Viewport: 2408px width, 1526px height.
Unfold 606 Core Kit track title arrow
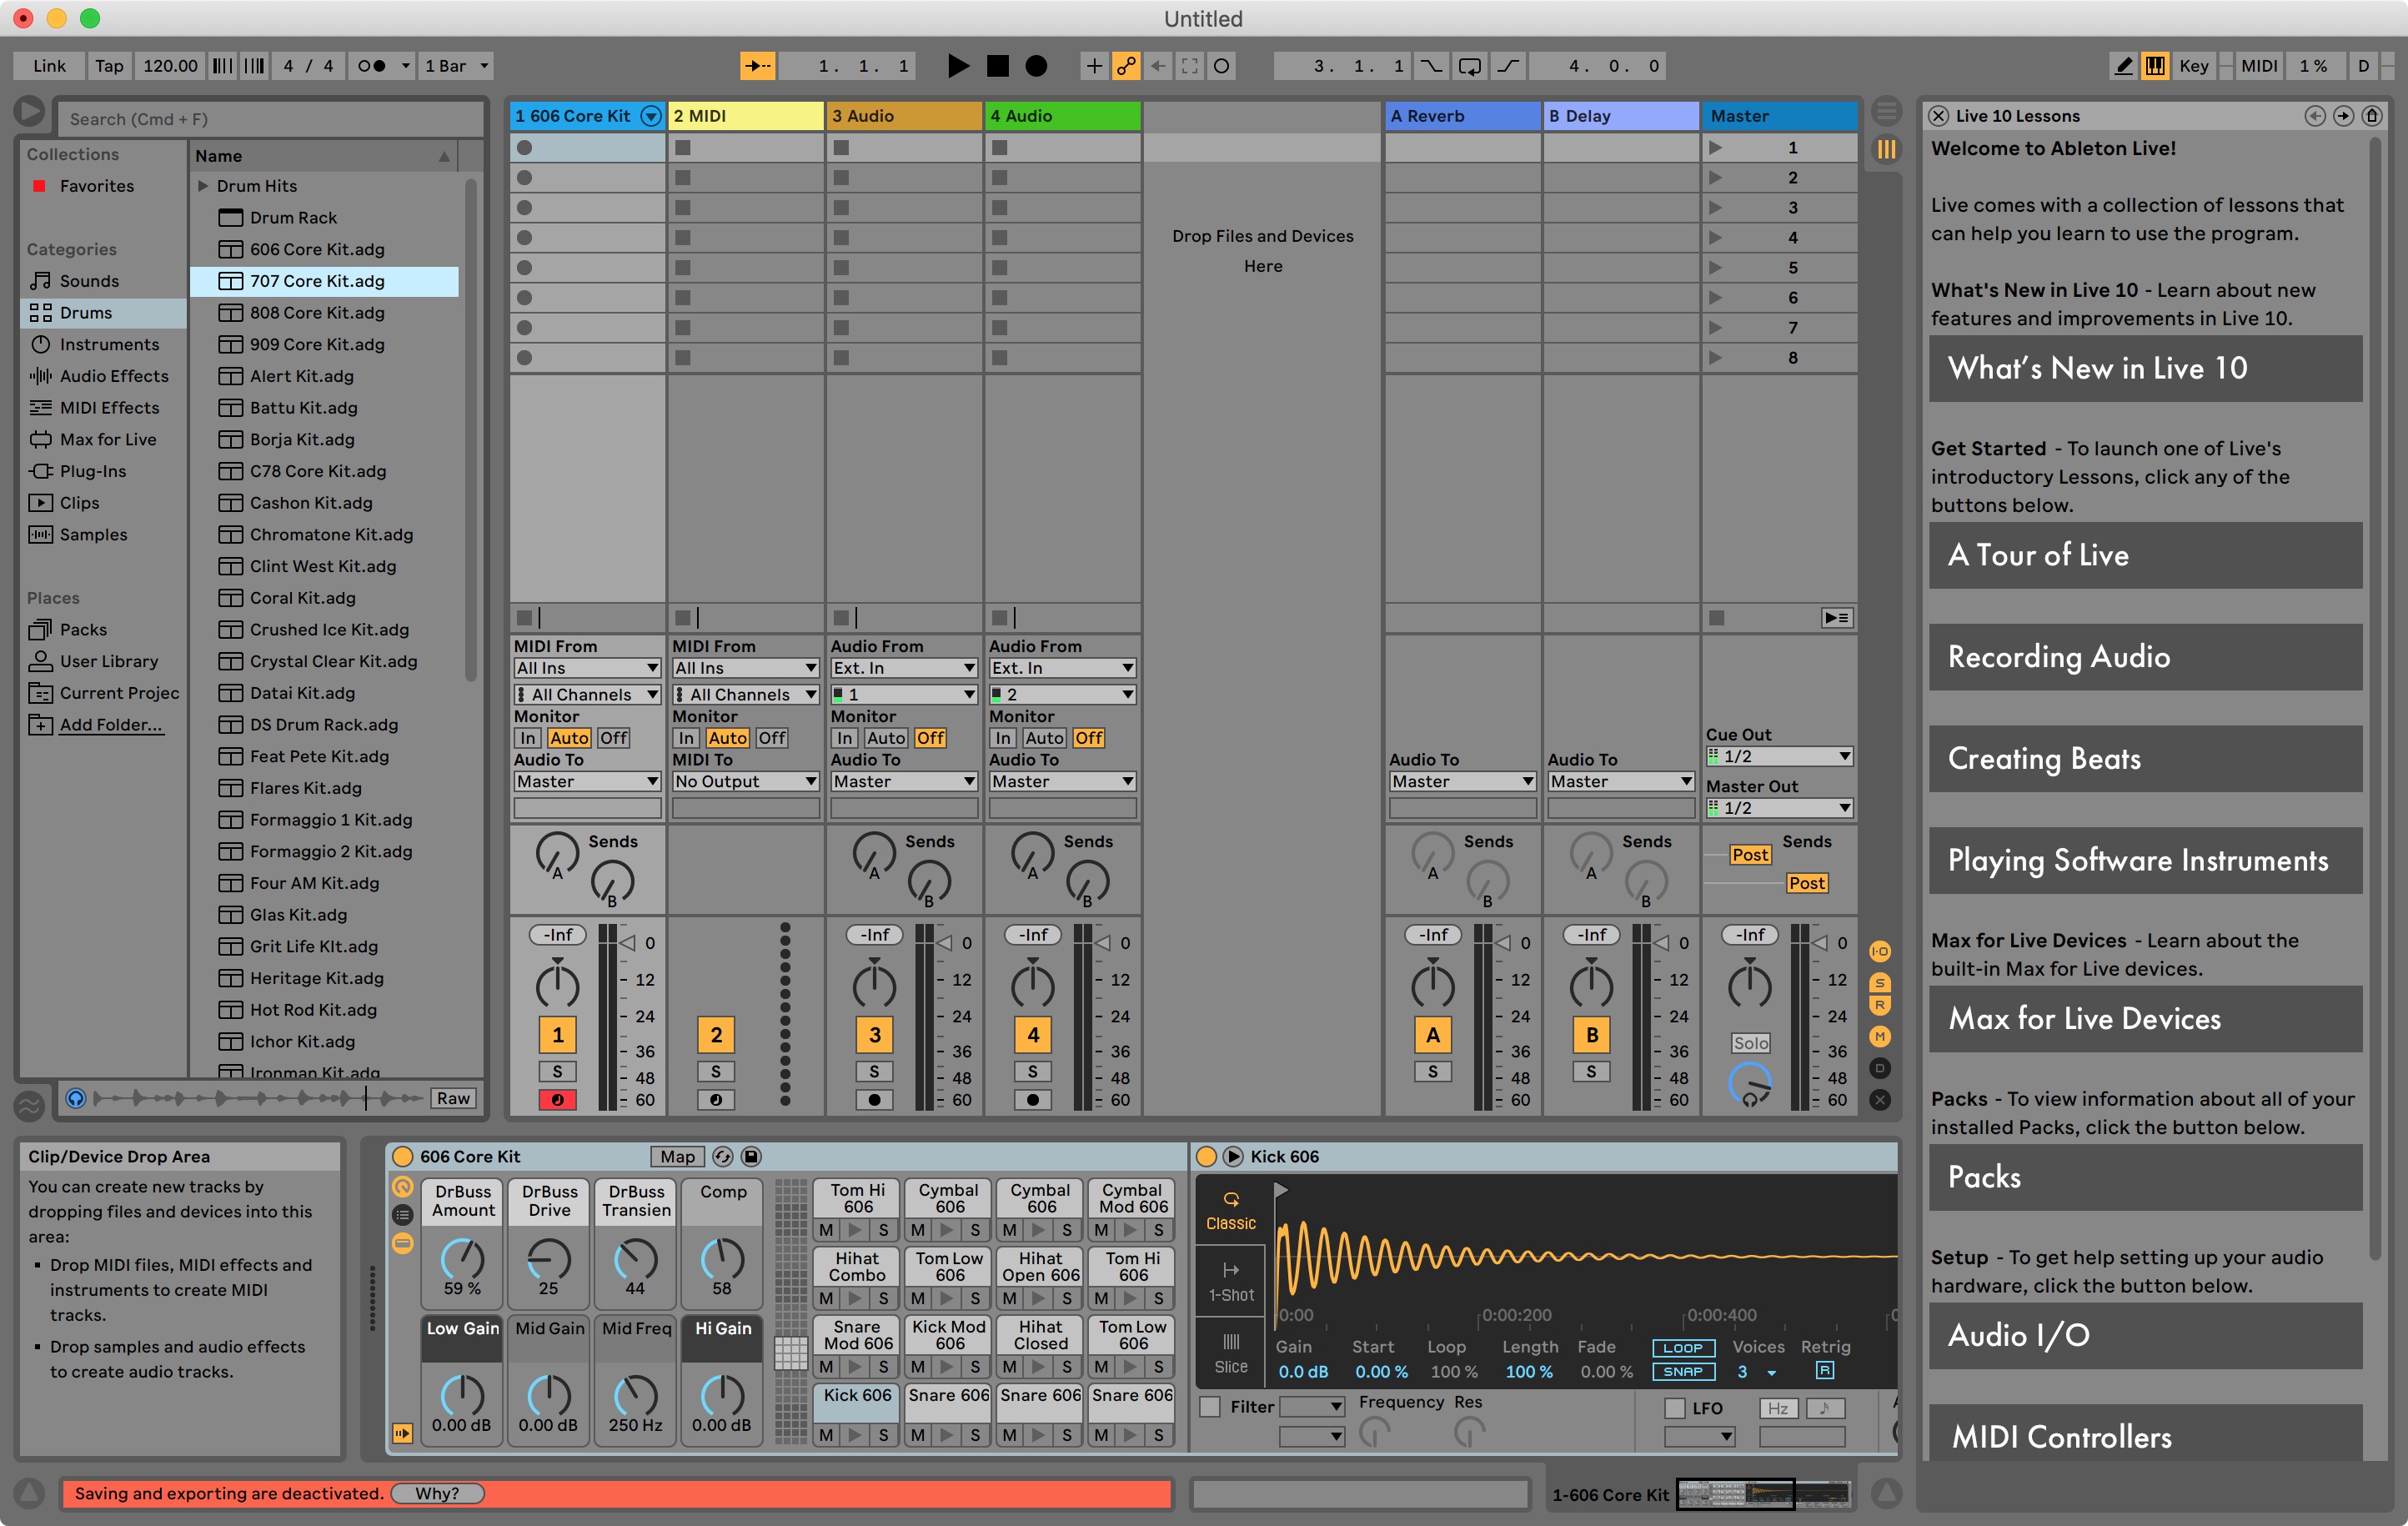pyautogui.click(x=651, y=116)
